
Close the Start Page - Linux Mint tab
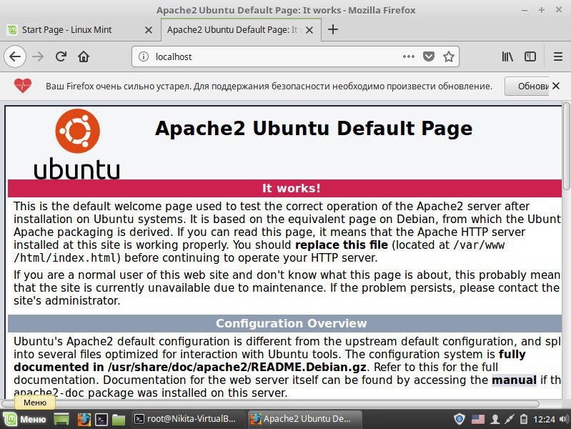(149, 30)
